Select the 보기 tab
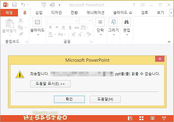Viewport: 174px width, 122px height. click(x=160, y=13)
